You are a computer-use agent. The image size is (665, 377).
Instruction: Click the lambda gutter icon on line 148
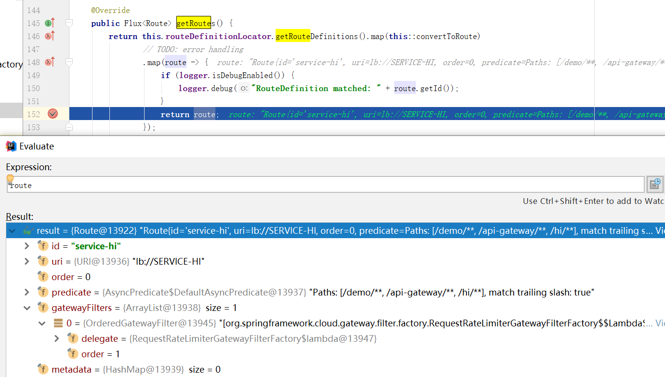point(50,62)
